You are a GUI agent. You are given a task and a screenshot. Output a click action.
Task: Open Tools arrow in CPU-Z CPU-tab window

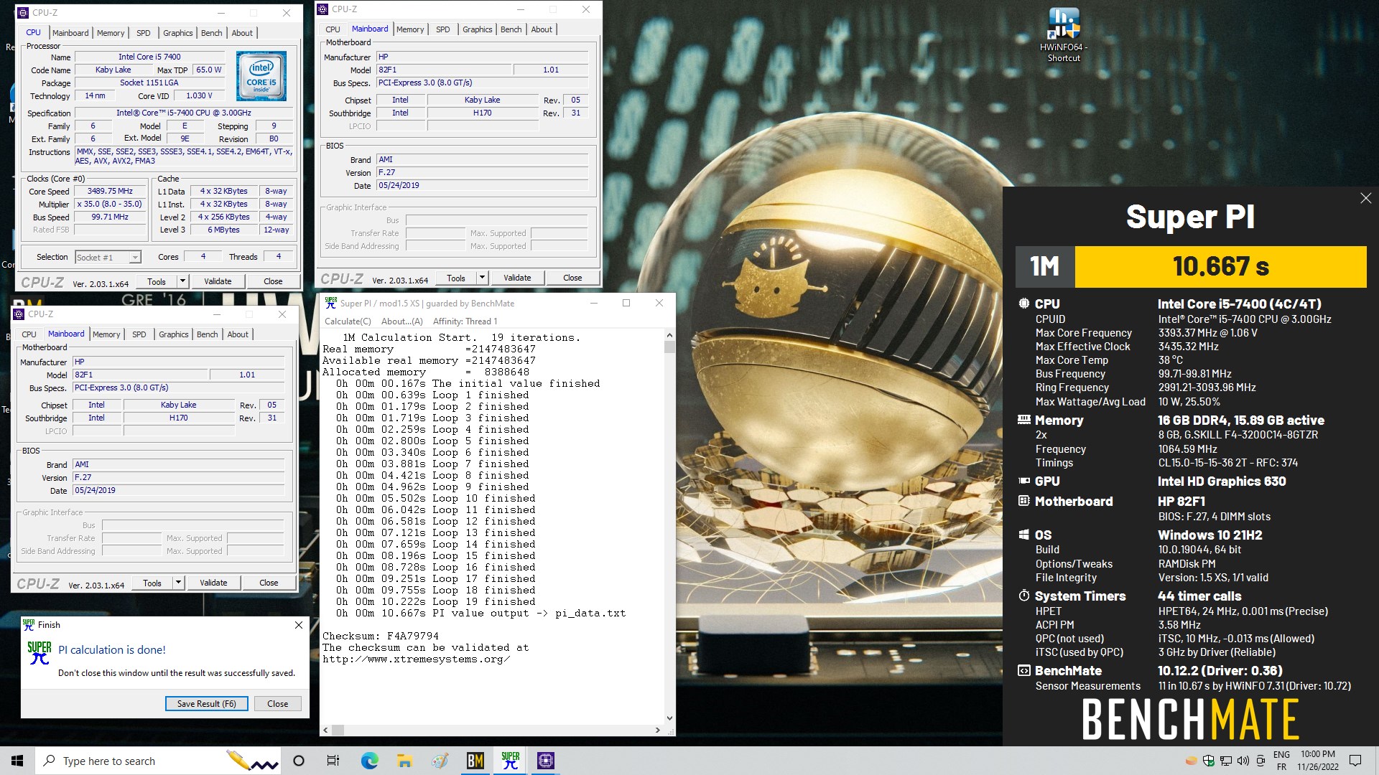tap(182, 281)
